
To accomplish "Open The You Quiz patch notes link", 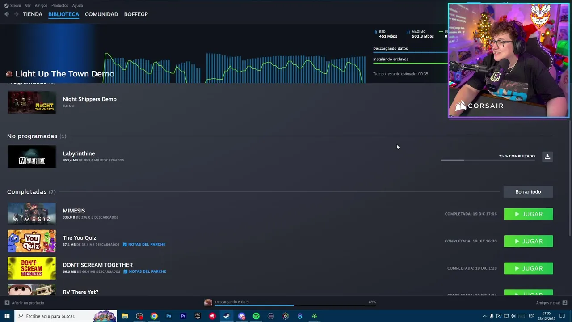I will [x=144, y=245].
